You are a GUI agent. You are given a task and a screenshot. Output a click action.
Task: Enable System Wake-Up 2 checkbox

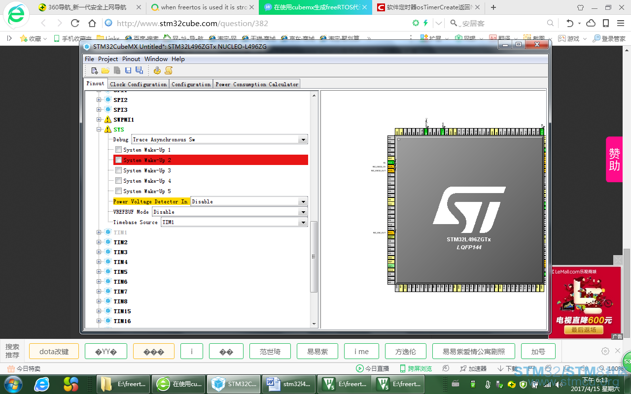click(118, 160)
